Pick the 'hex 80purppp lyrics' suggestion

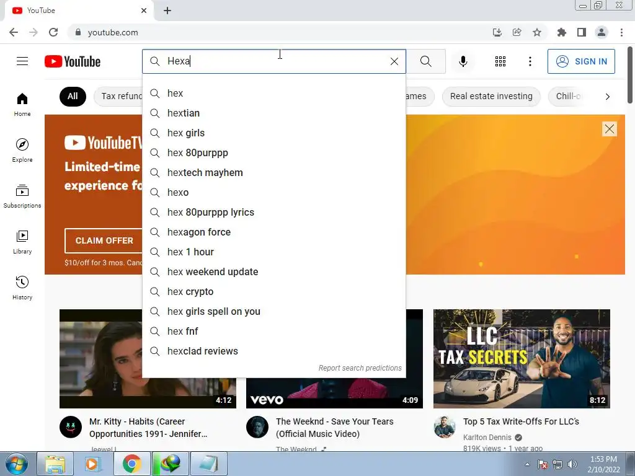tap(273, 212)
